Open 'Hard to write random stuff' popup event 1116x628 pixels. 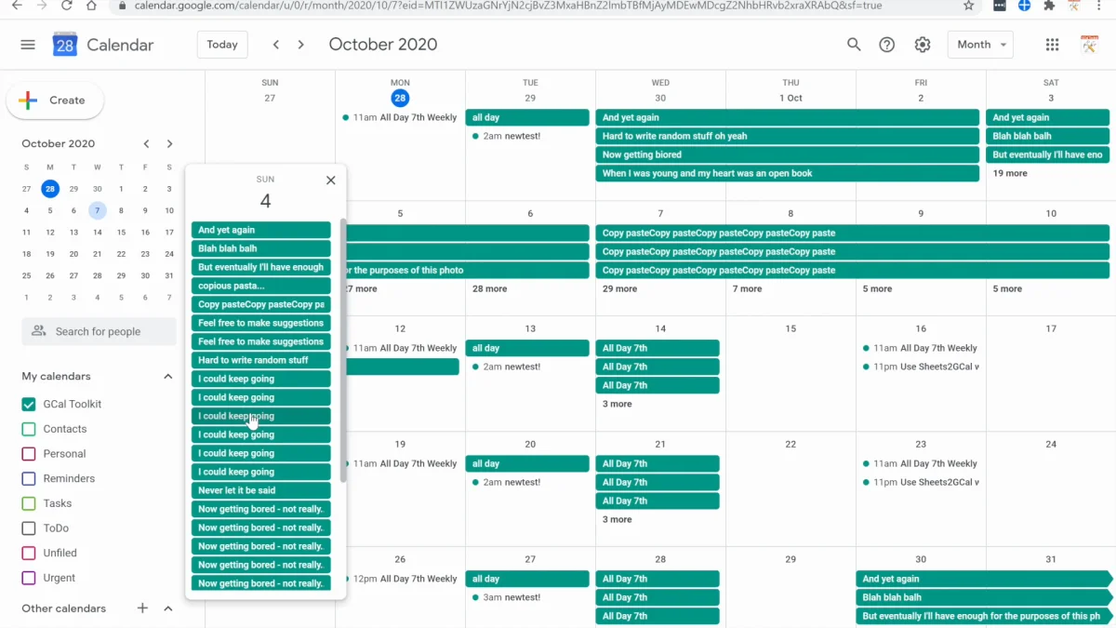pos(261,360)
